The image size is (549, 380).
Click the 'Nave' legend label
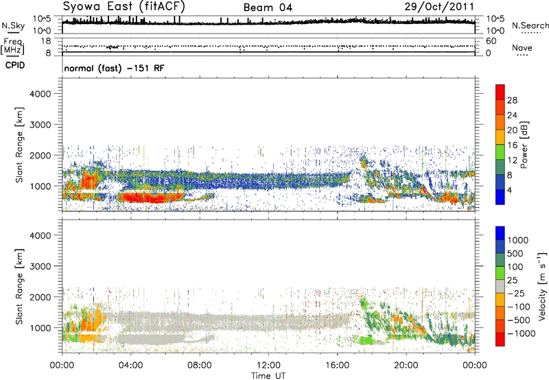[522, 48]
